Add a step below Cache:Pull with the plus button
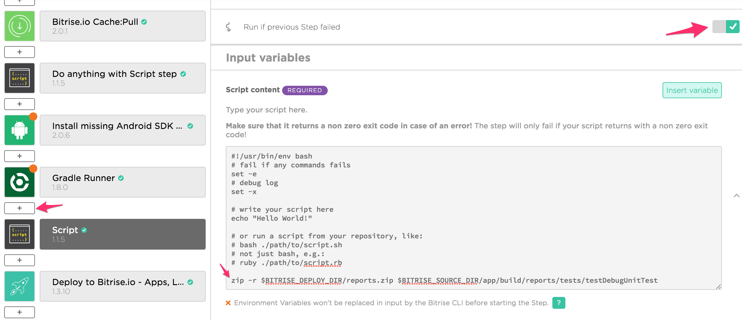Screen dimensions: 742x320 tap(20, 52)
